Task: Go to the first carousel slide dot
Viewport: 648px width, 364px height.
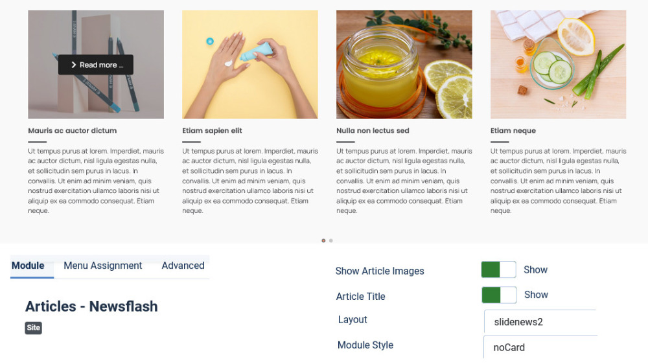Action: pyautogui.click(x=323, y=241)
